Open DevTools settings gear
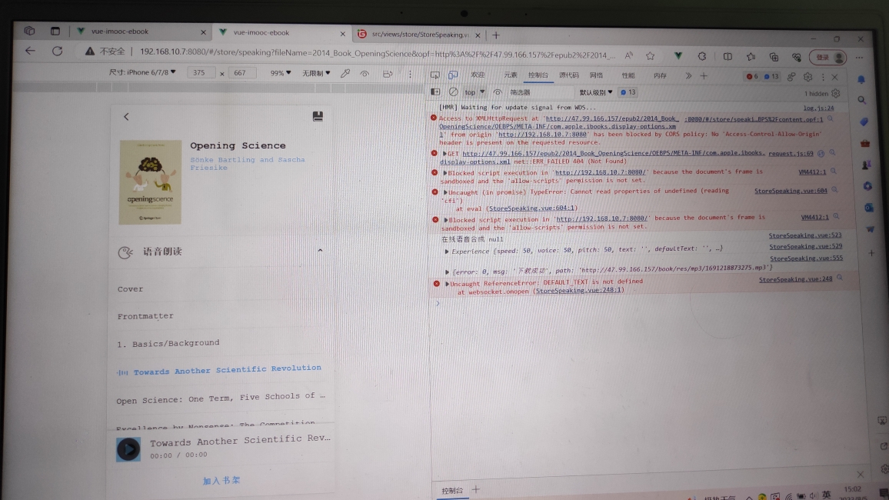The width and height of the screenshot is (889, 500). [807, 77]
